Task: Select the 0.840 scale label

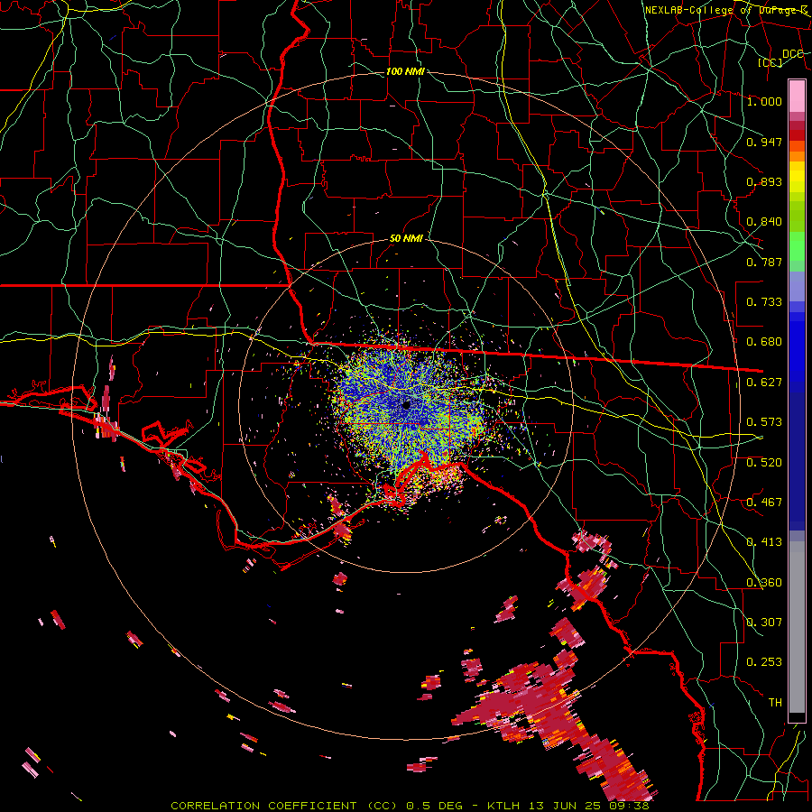Action: (764, 222)
